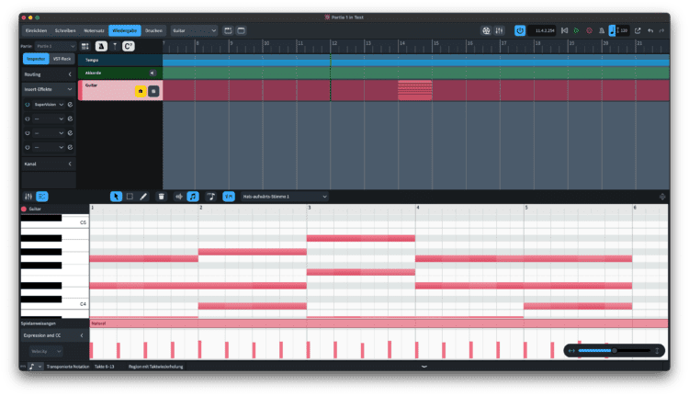Expand the Routing section
The image size is (689, 396).
(49, 74)
